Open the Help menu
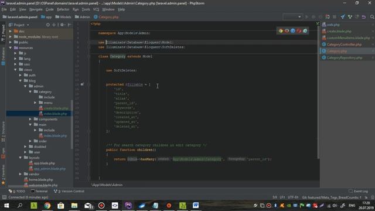Screen dimensions: 375x211 coord(121,9)
